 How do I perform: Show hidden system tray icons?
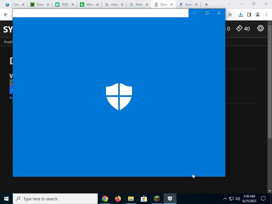pyautogui.click(x=225, y=199)
